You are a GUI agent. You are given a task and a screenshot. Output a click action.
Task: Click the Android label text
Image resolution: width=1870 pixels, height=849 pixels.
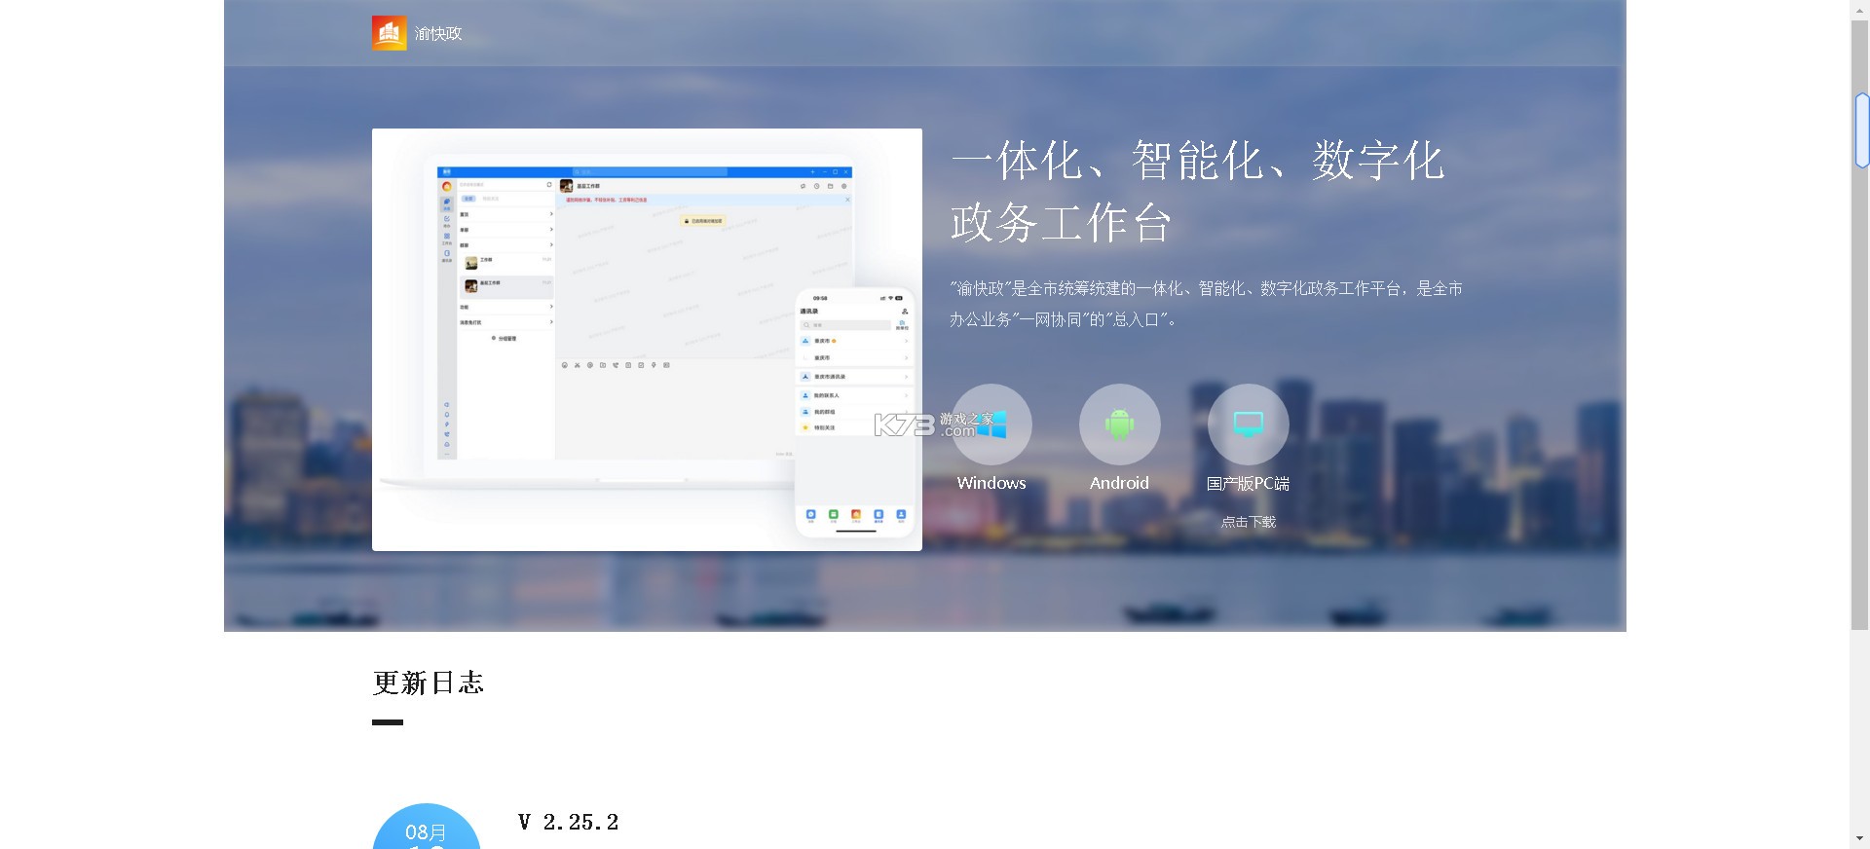1119,483
